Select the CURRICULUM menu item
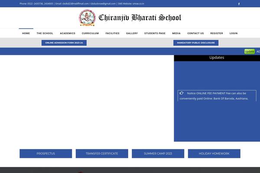Image resolution: width=260 pixels, height=173 pixels. [x=90, y=33]
